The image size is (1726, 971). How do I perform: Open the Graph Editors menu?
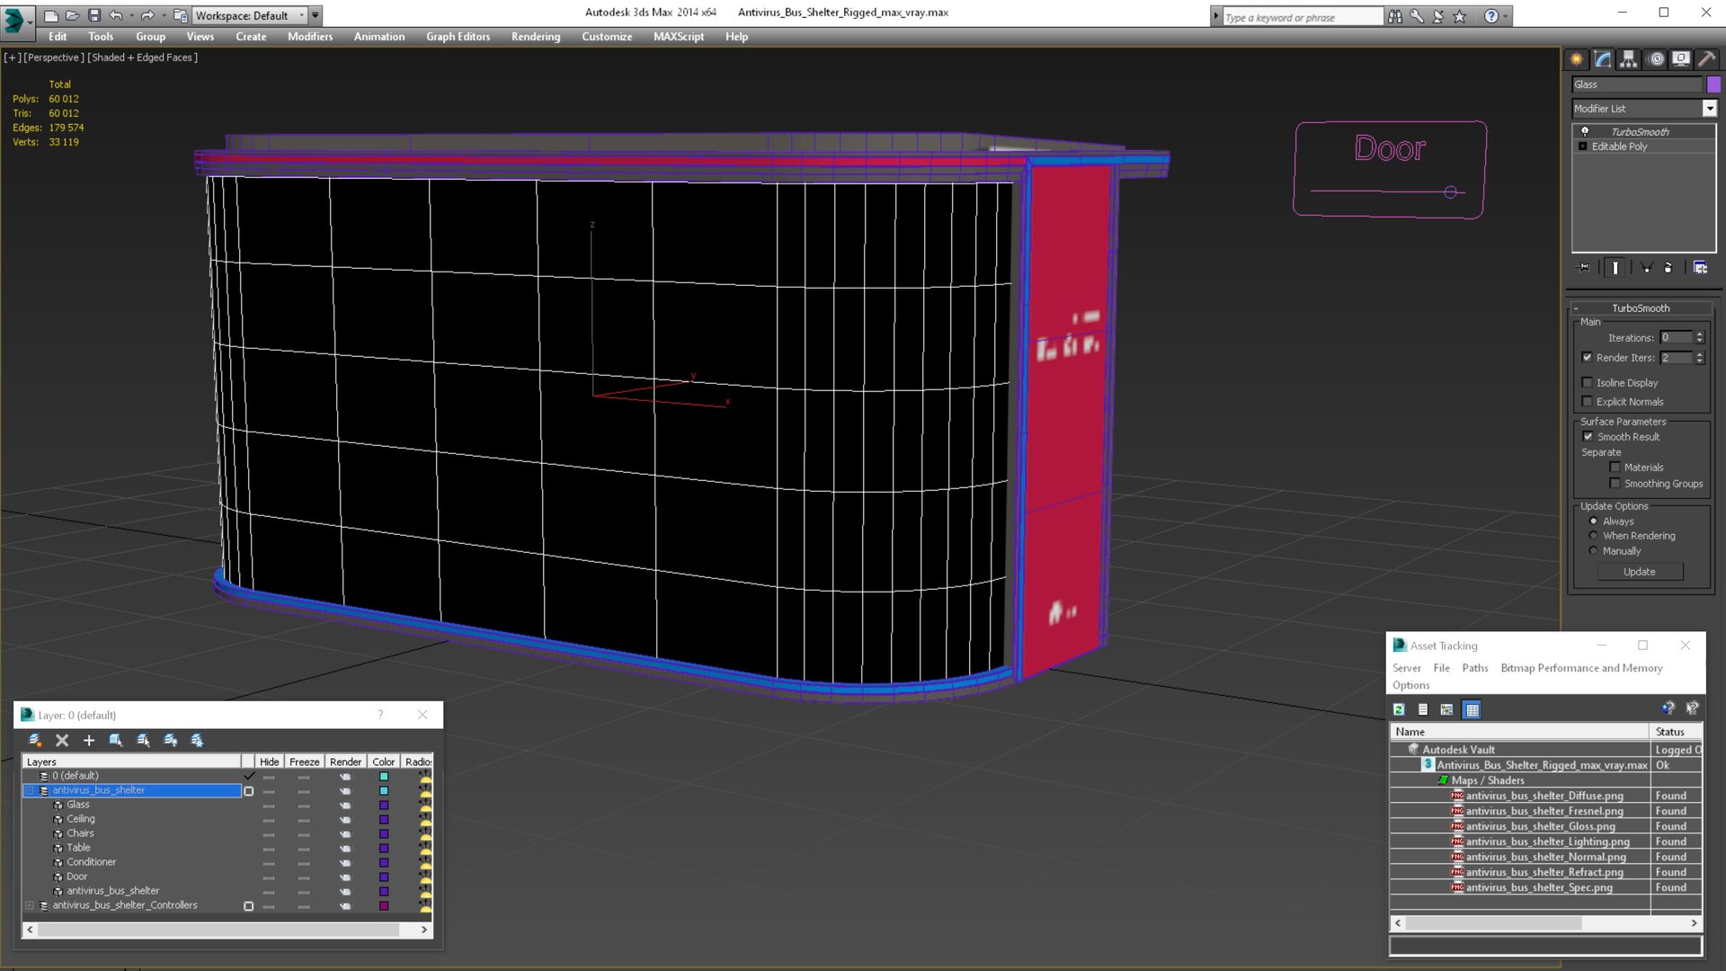pos(458,37)
